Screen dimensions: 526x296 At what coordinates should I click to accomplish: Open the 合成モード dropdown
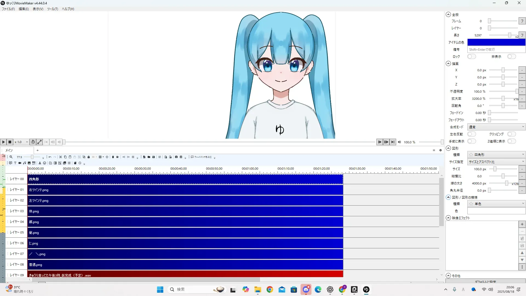pyautogui.click(x=496, y=127)
